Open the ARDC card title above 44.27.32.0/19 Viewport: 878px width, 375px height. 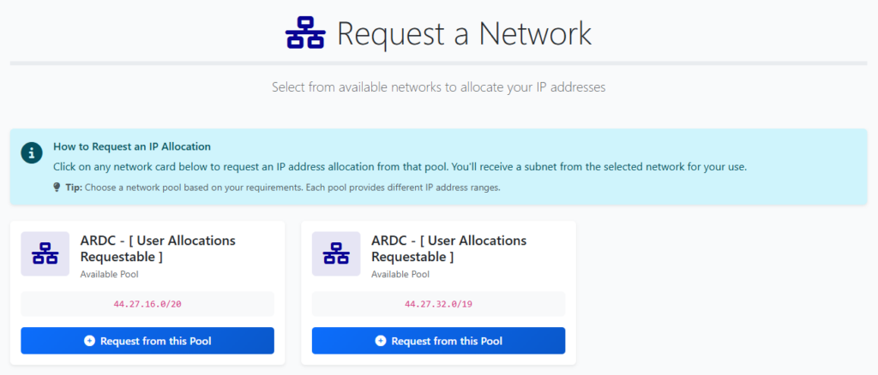click(x=449, y=248)
